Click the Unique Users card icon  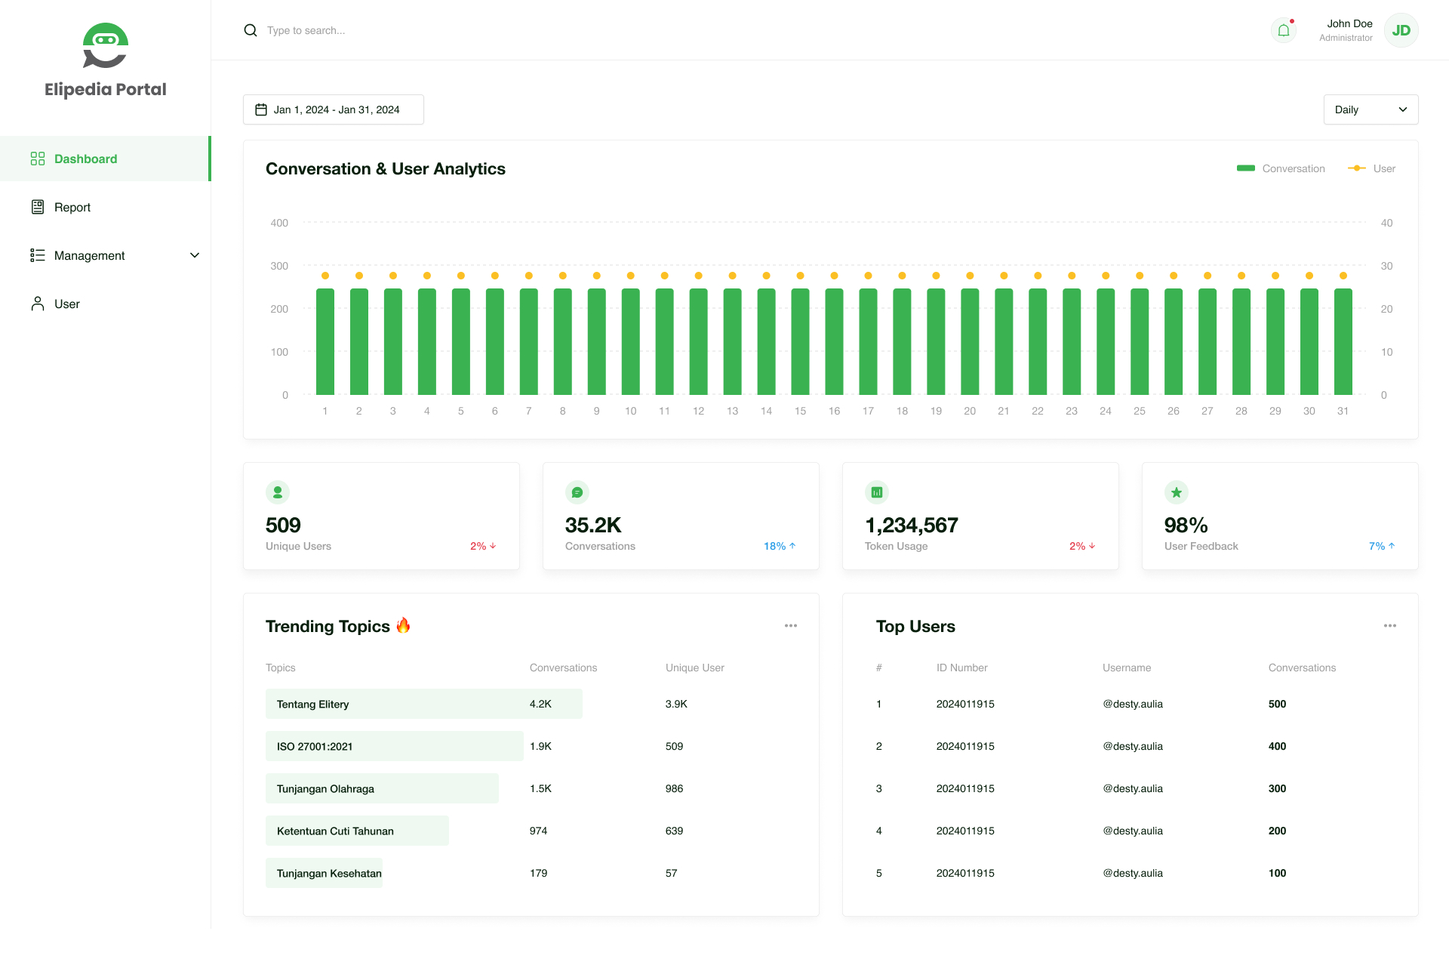[x=278, y=492]
